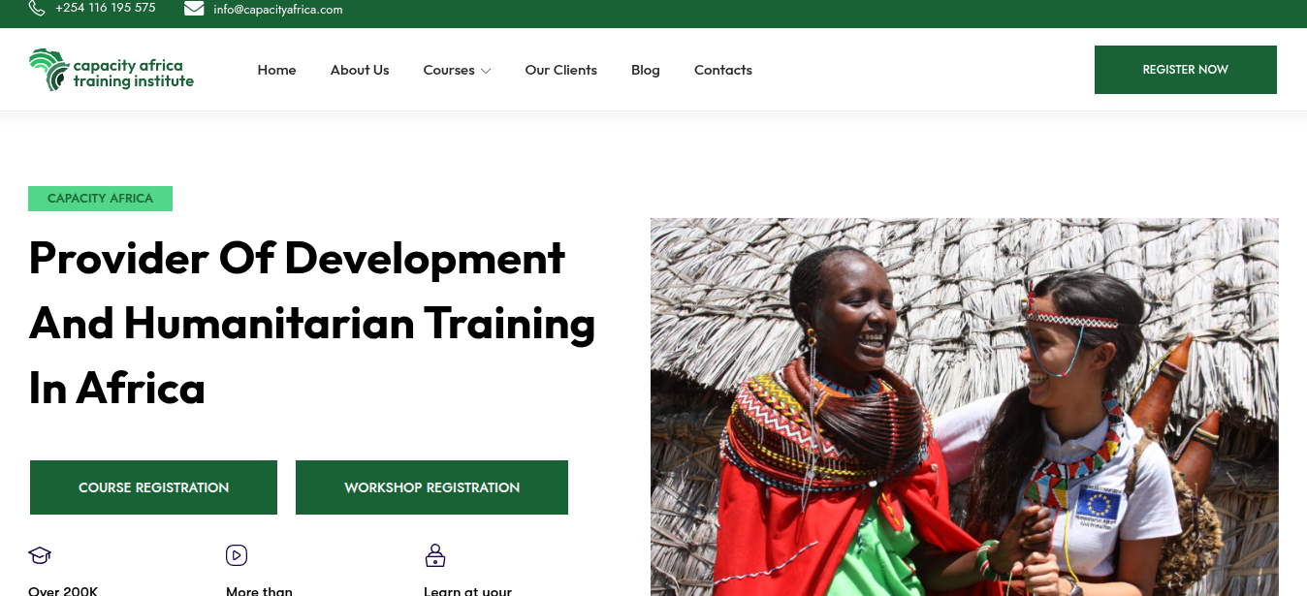Open the About Us page
This screenshot has height=596, width=1307.
pyautogui.click(x=360, y=70)
